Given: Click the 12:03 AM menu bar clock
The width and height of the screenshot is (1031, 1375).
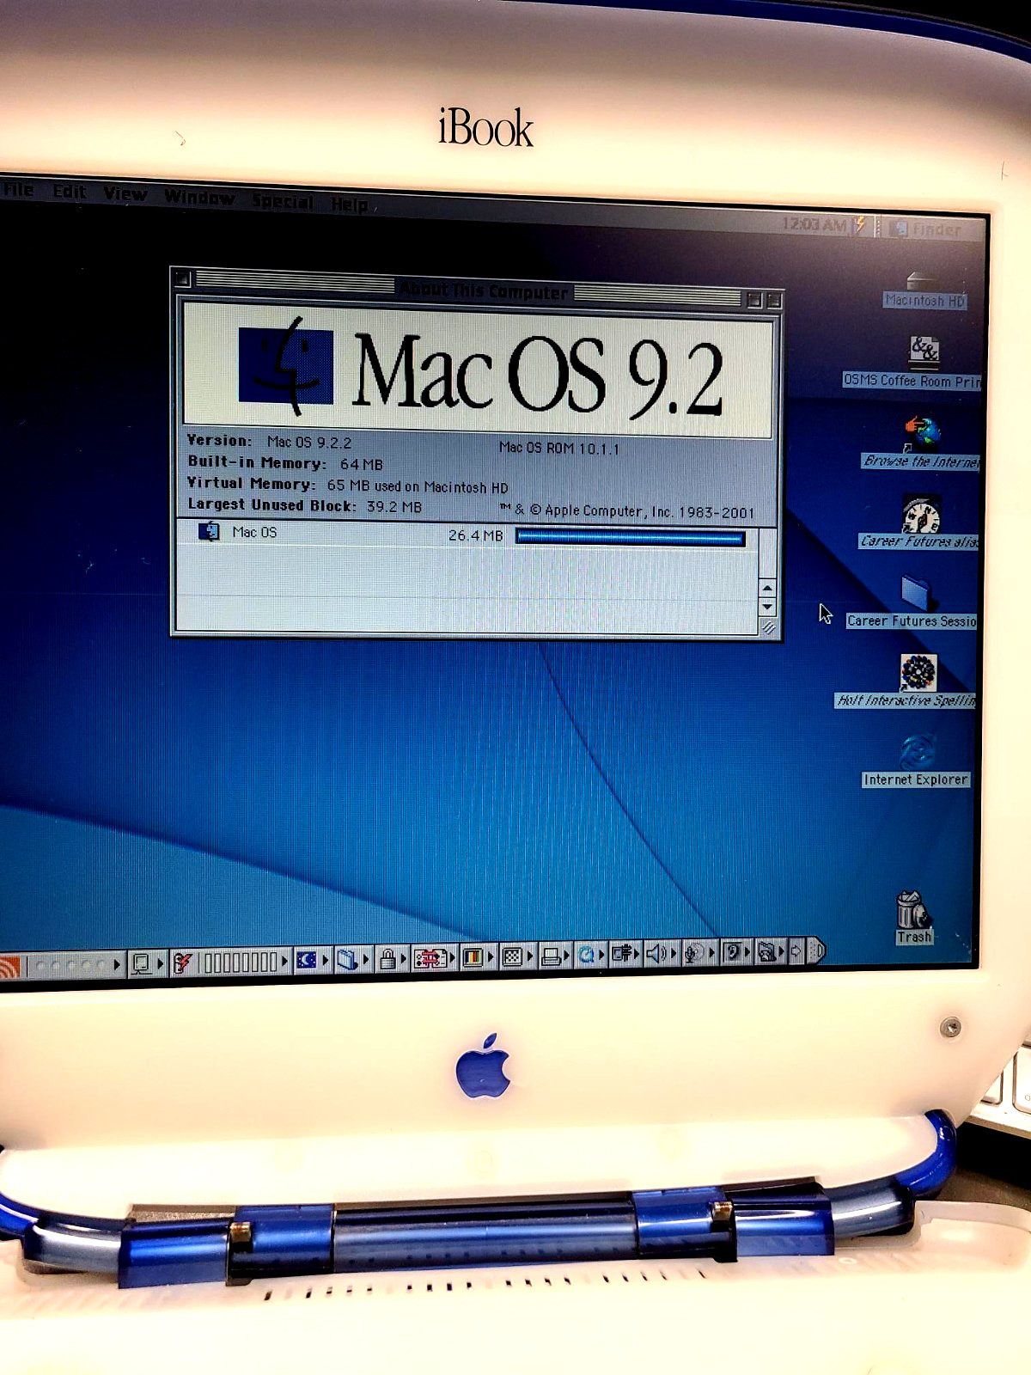Looking at the screenshot, I should point(814,224).
